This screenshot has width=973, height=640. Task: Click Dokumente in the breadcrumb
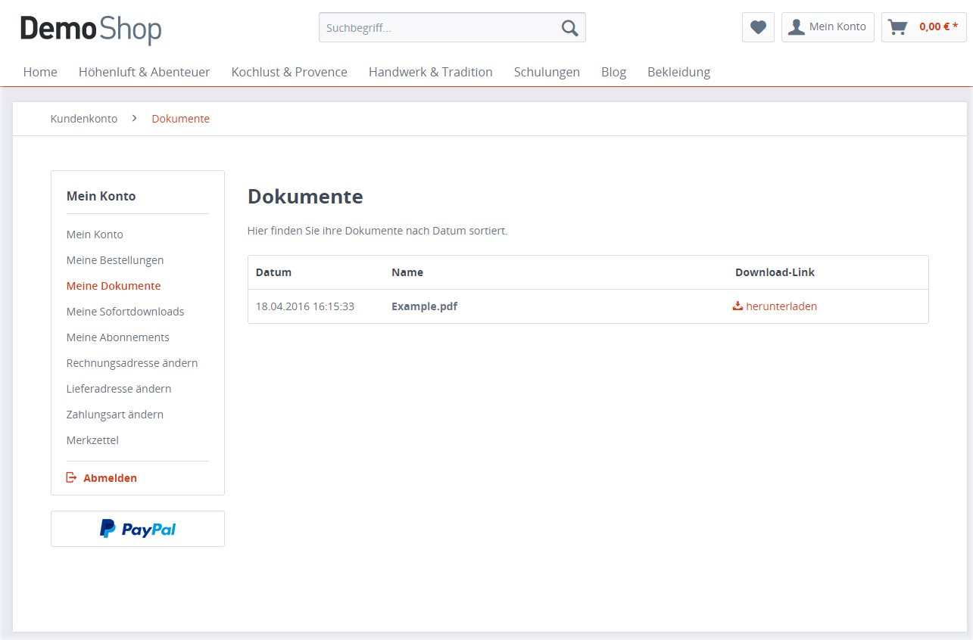tap(181, 119)
